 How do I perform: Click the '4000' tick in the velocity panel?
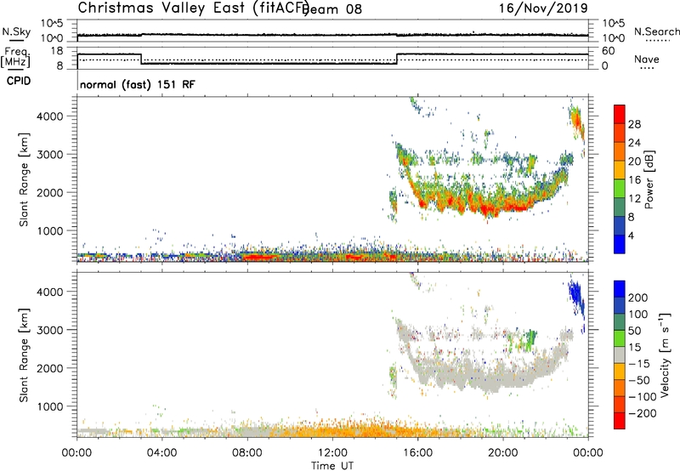[x=50, y=292]
